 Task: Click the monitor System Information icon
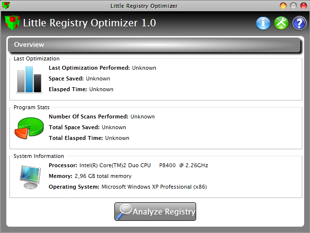(30, 177)
